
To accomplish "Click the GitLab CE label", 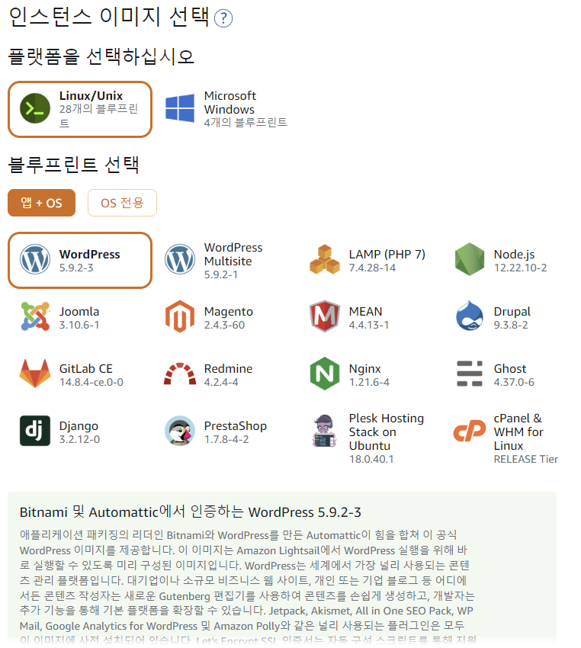I will point(85,369).
